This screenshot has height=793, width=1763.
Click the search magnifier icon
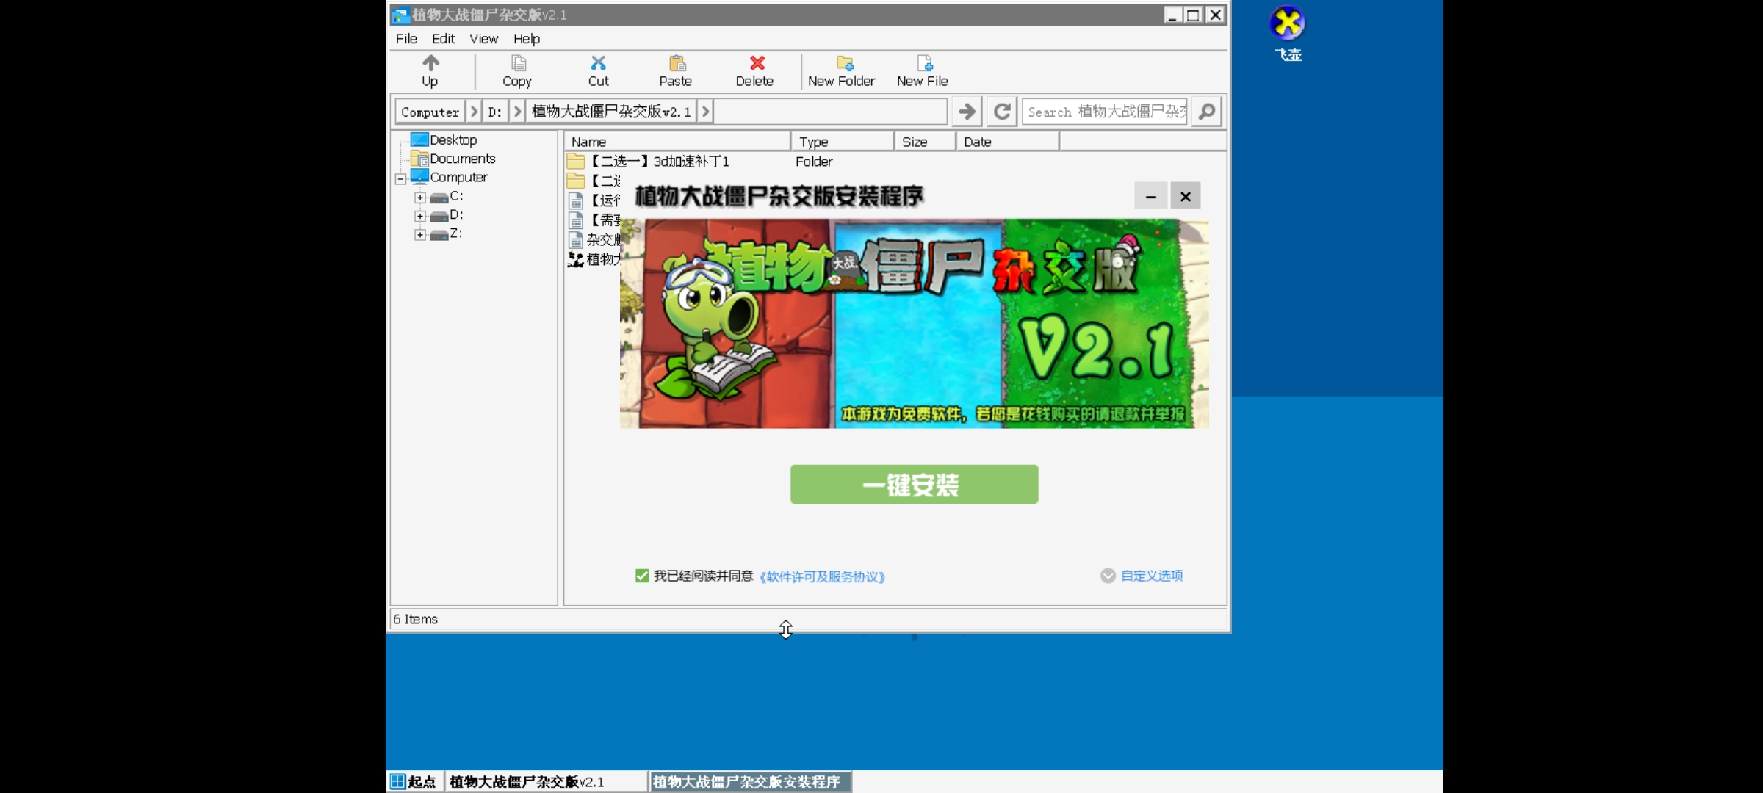tap(1206, 112)
